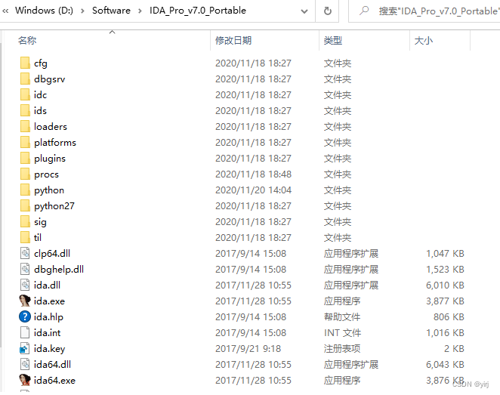
Task: Click the folder name plugins
Action: 49,159
